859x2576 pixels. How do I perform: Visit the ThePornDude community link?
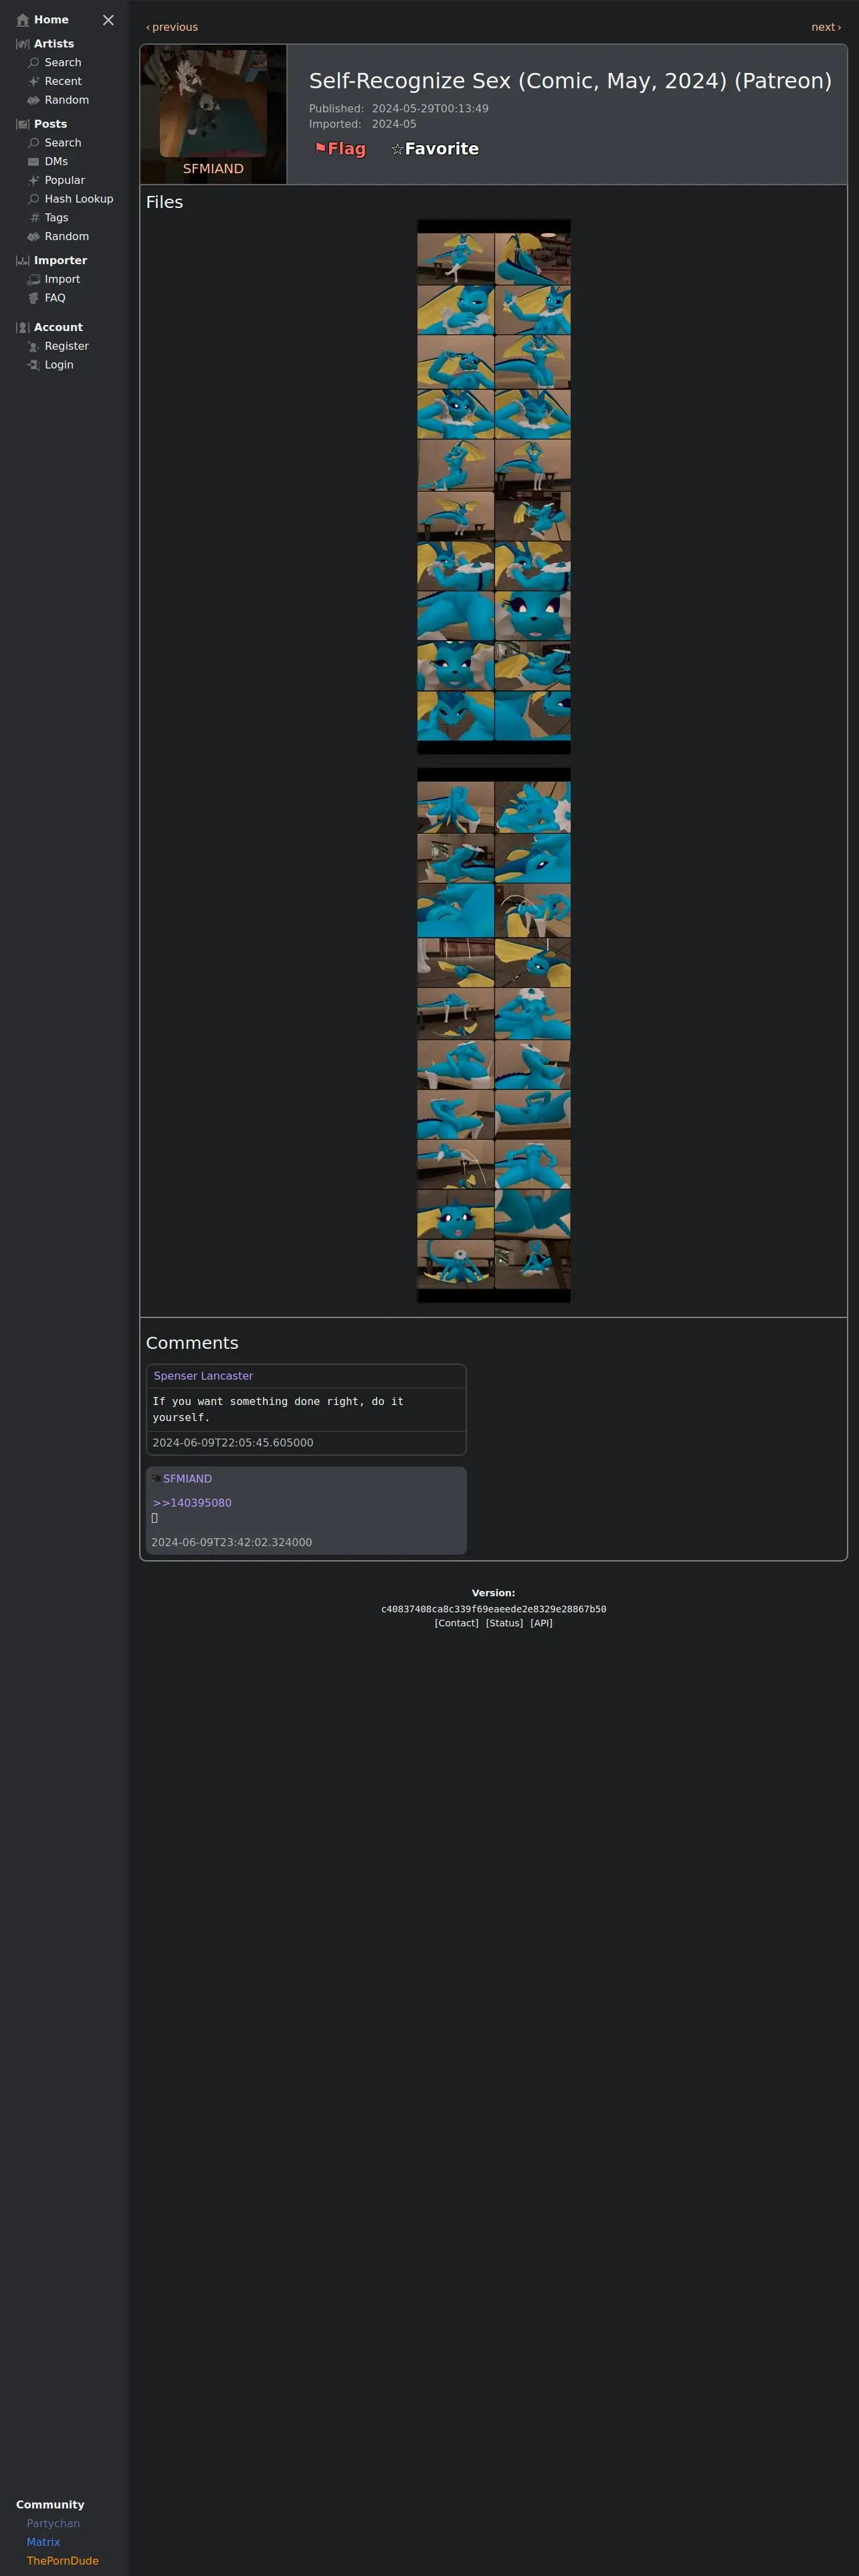(62, 2561)
